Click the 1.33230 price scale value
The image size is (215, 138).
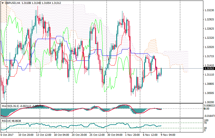pyautogui.click(x=209, y=10)
